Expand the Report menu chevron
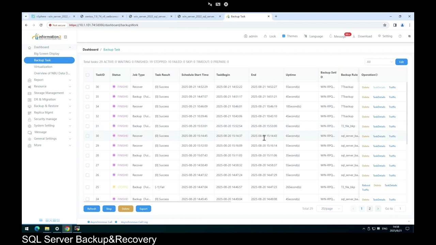Viewport: 436px width, 245px height. tap(70, 80)
